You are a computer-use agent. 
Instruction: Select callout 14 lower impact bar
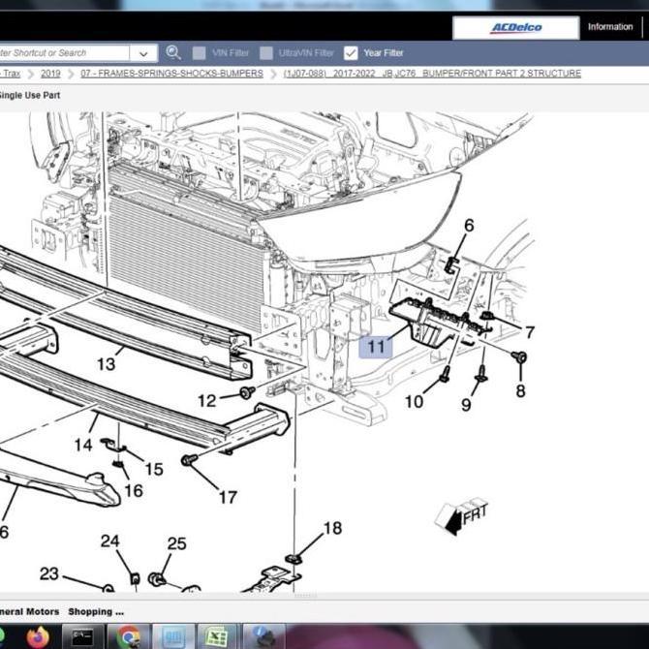click(83, 445)
